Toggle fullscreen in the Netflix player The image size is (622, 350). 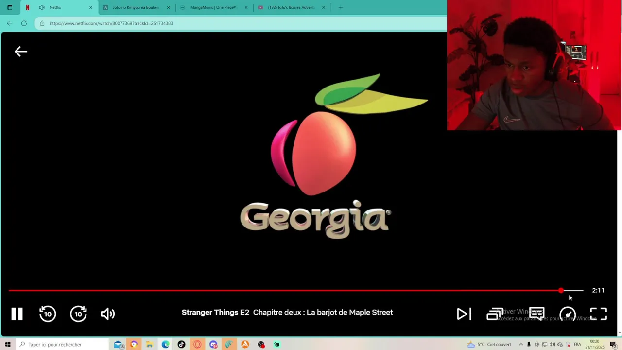point(599,314)
